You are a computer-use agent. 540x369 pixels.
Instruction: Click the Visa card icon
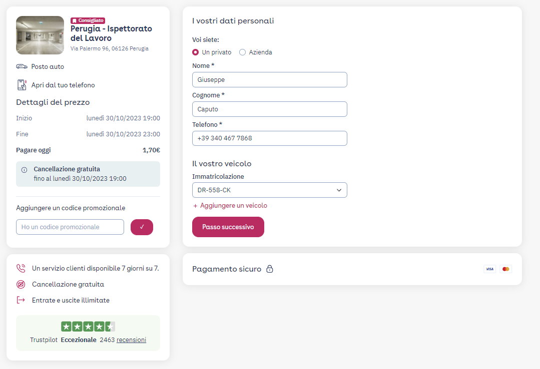490,269
